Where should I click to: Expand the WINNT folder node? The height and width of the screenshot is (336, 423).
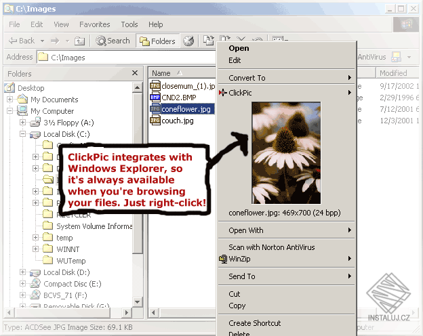coord(36,249)
